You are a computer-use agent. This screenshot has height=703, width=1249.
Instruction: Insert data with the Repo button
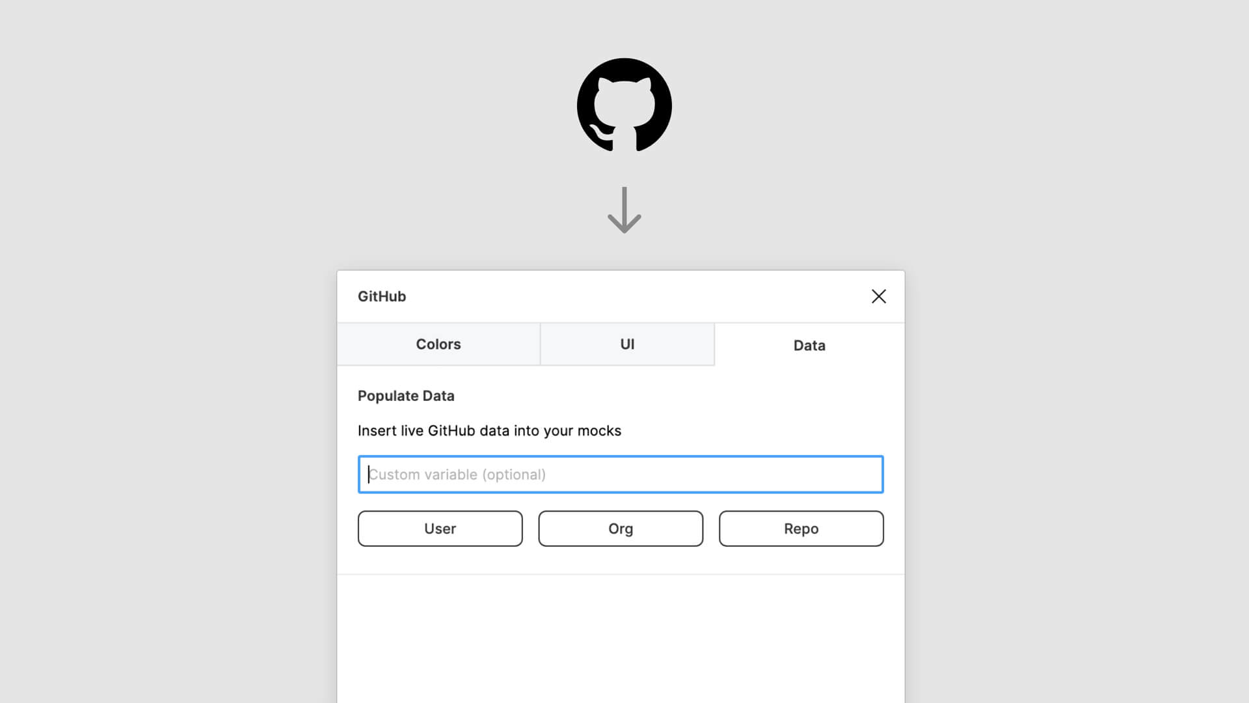coord(801,529)
